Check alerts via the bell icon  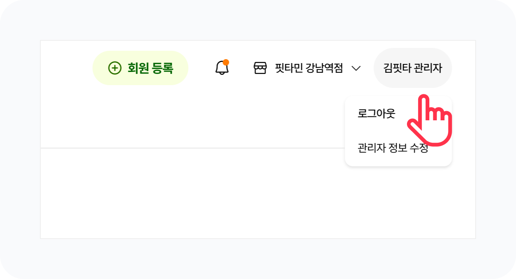coord(222,68)
